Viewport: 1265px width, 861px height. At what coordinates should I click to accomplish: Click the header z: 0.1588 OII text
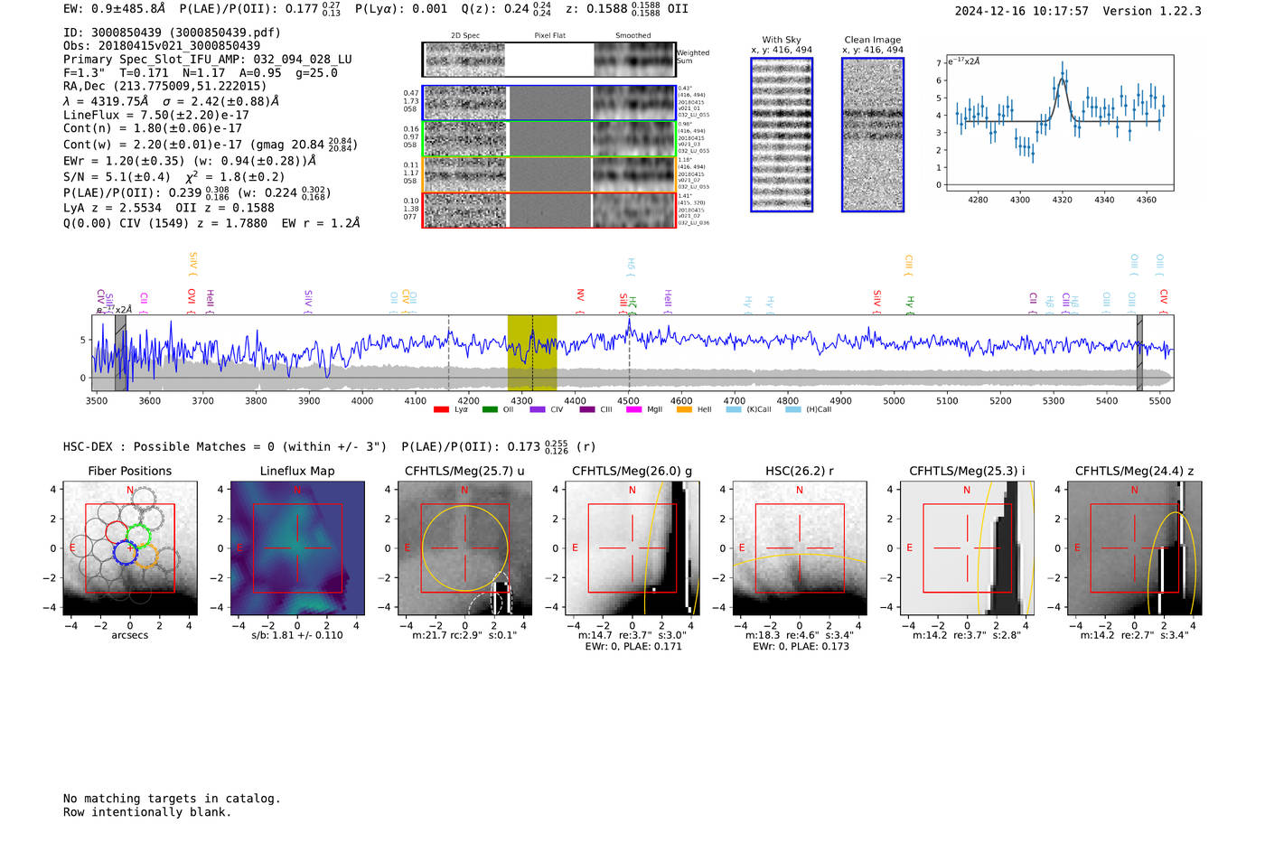[x=627, y=9]
